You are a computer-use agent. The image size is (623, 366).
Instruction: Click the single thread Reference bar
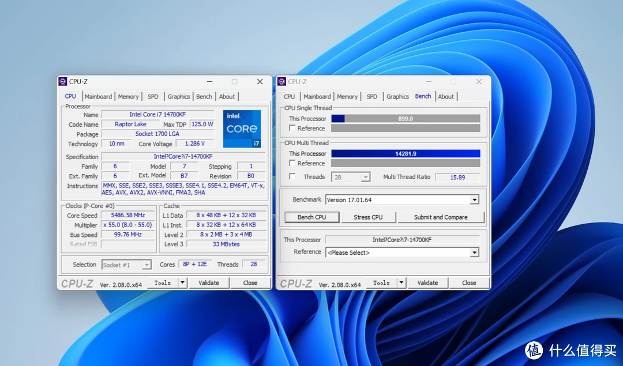(x=406, y=128)
